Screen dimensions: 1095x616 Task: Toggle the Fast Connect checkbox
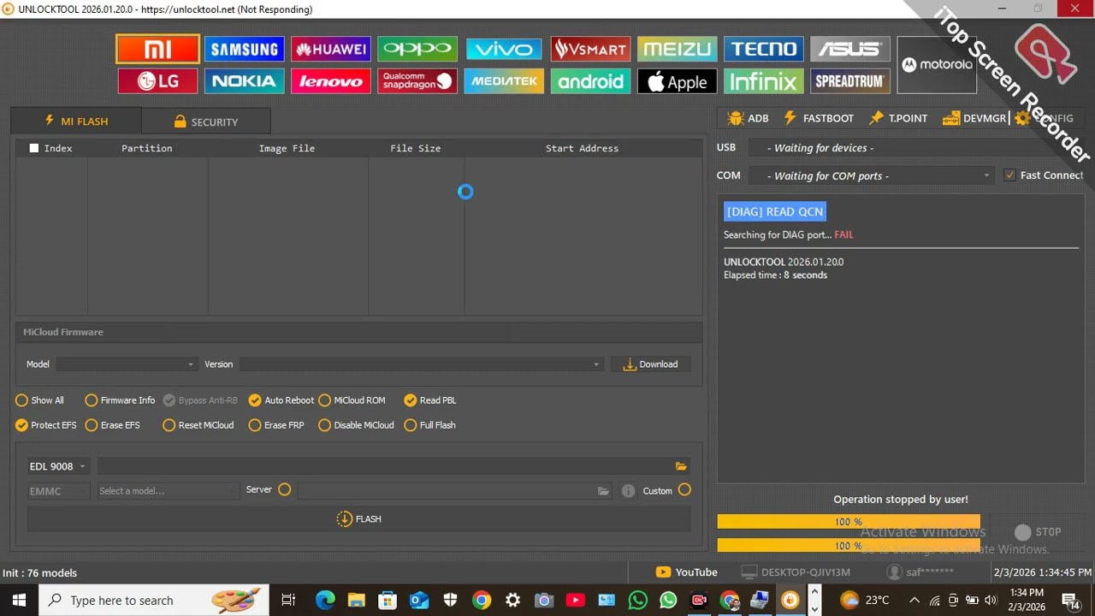coord(1010,175)
